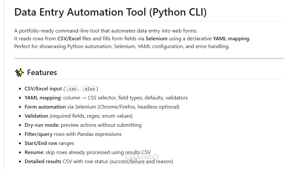Click the bold 'CSV/Excel' text in the description
284x169 pixels.
(x=69, y=38)
